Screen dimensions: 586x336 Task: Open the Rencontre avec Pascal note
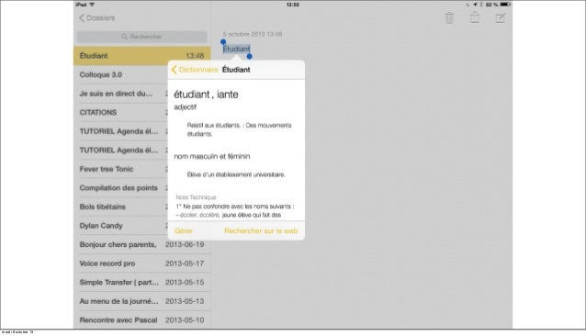[x=142, y=320]
